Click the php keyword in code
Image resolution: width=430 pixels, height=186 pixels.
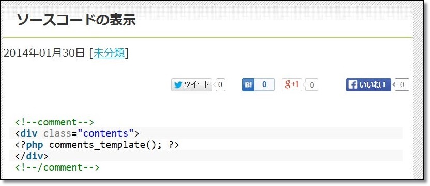pos(35,145)
